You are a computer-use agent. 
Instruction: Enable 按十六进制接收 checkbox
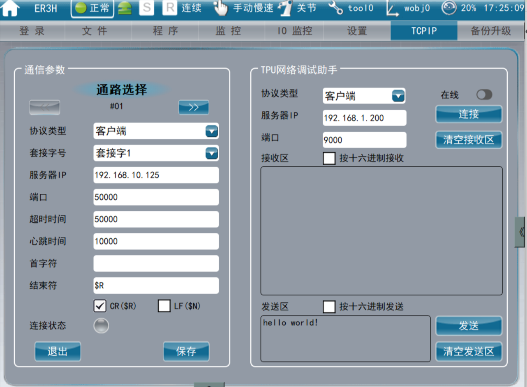click(329, 158)
